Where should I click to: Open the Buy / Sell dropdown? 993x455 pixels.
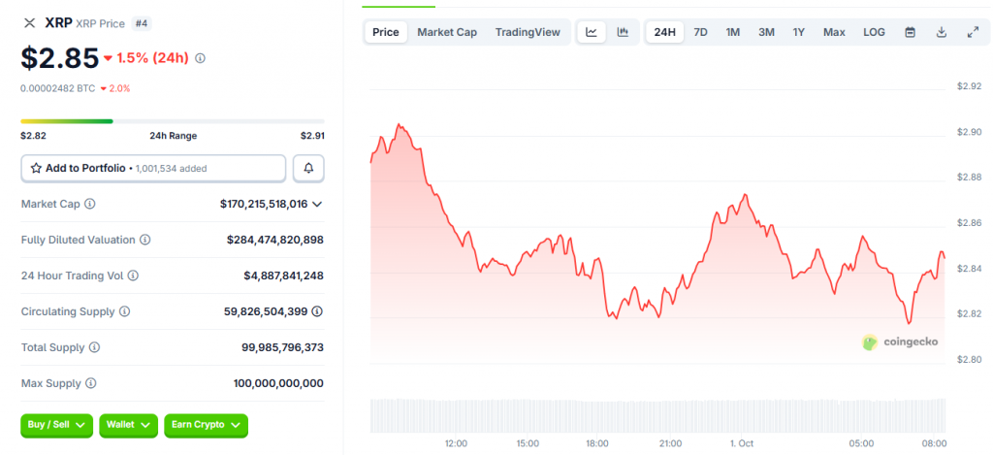click(56, 425)
